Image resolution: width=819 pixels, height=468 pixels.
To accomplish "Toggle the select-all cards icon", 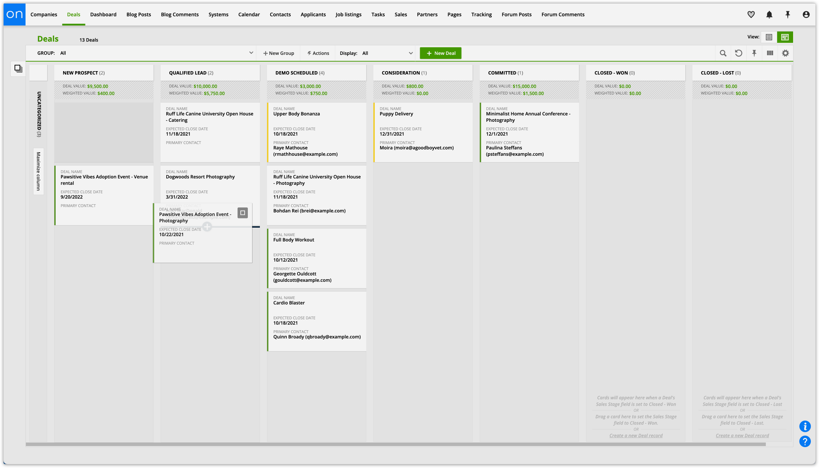I will tap(18, 68).
